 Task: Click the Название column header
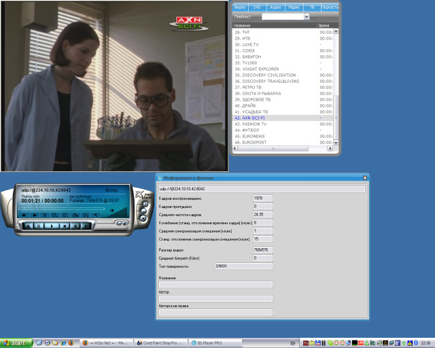click(275, 26)
